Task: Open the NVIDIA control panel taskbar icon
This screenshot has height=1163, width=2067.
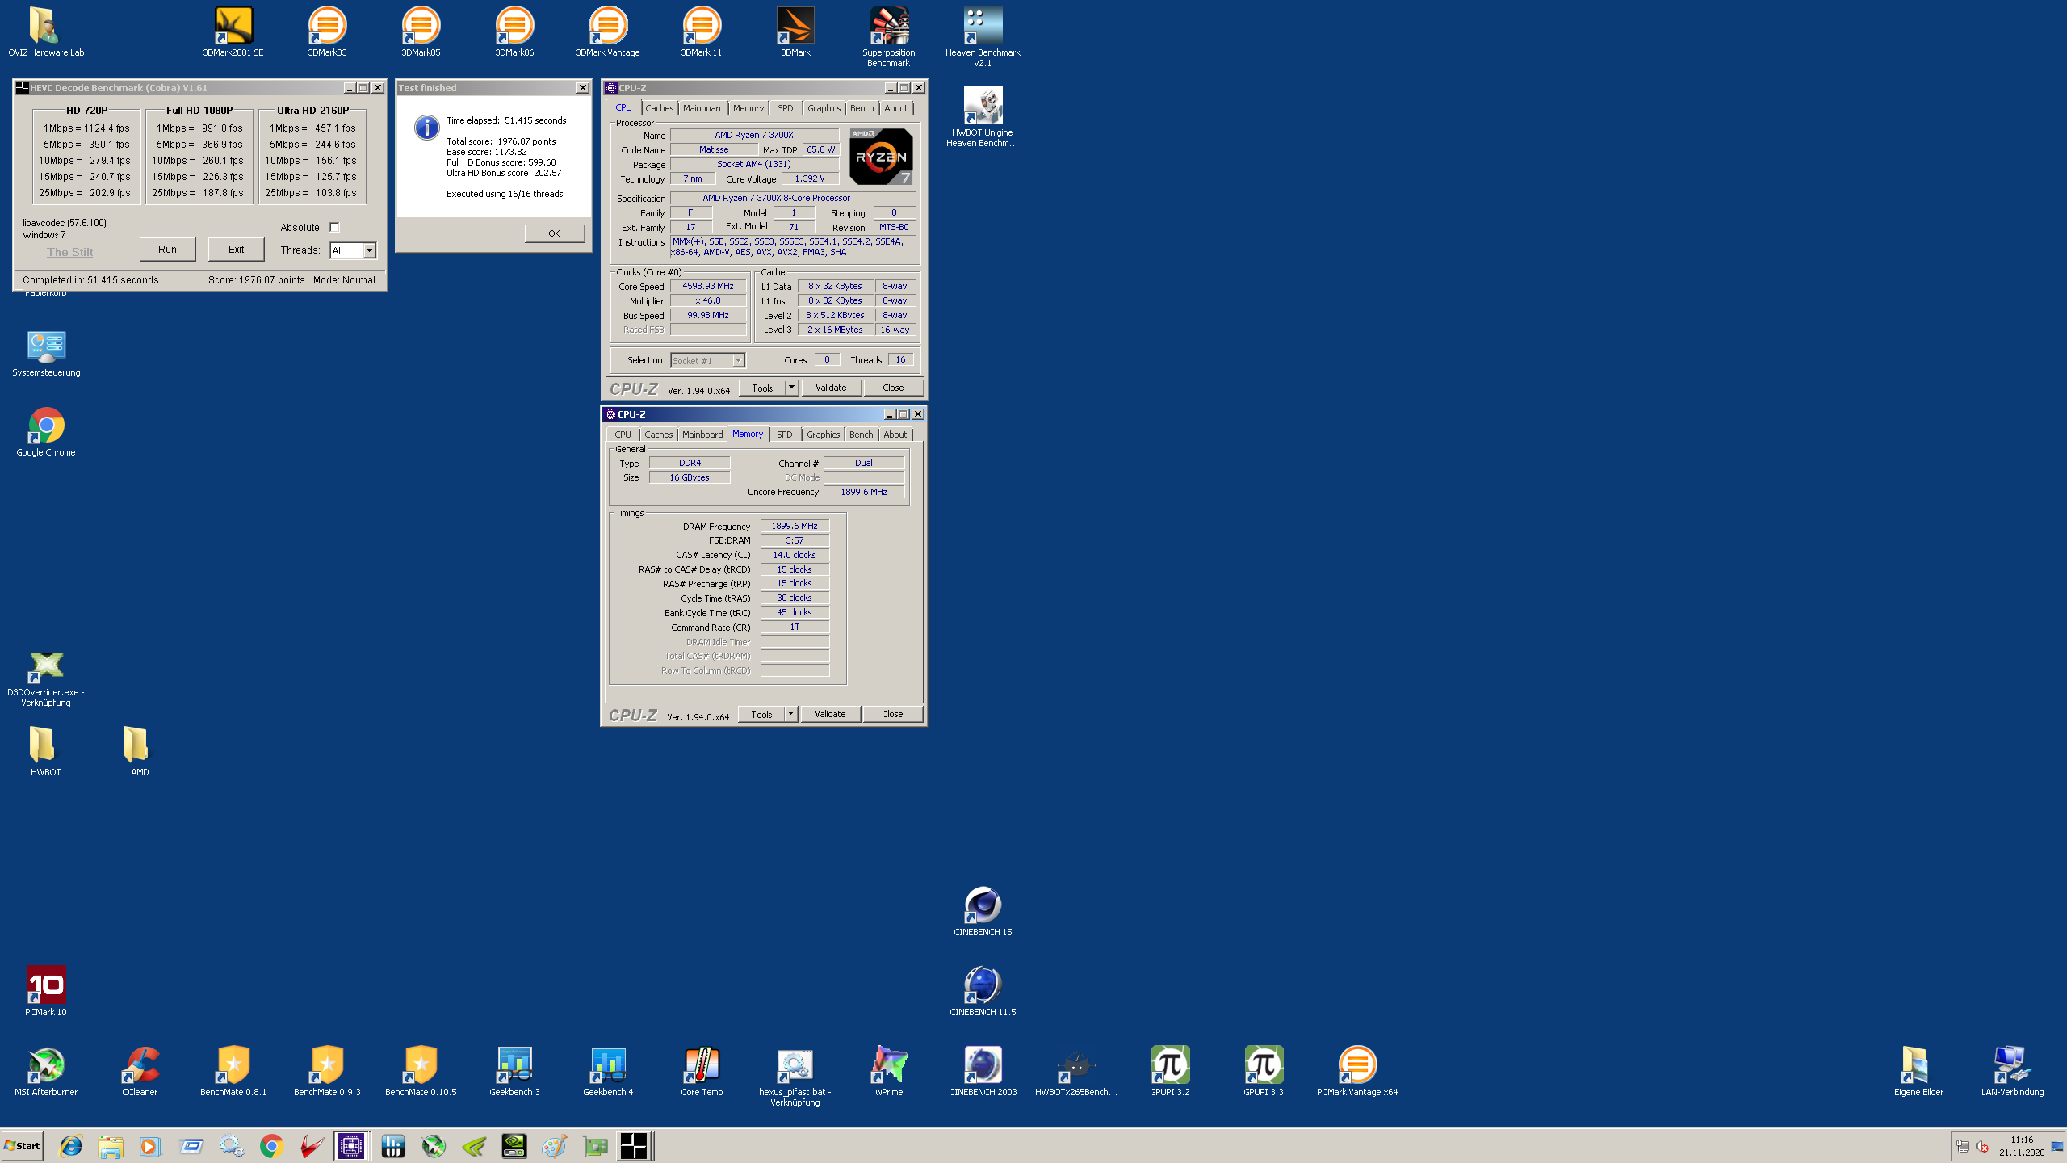Action: click(x=514, y=1145)
